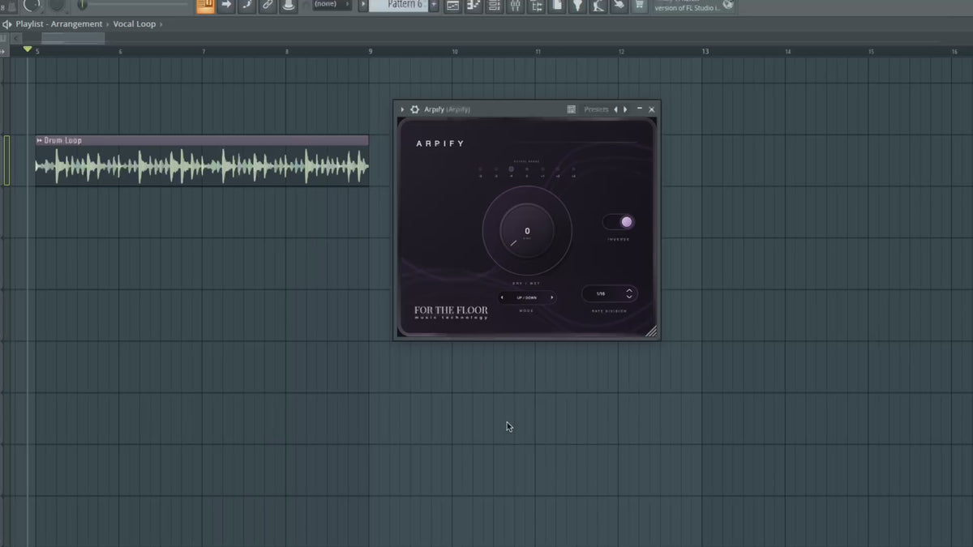
Task: Set octave range to +3
Action: pyautogui.click(x=573, y=169)
